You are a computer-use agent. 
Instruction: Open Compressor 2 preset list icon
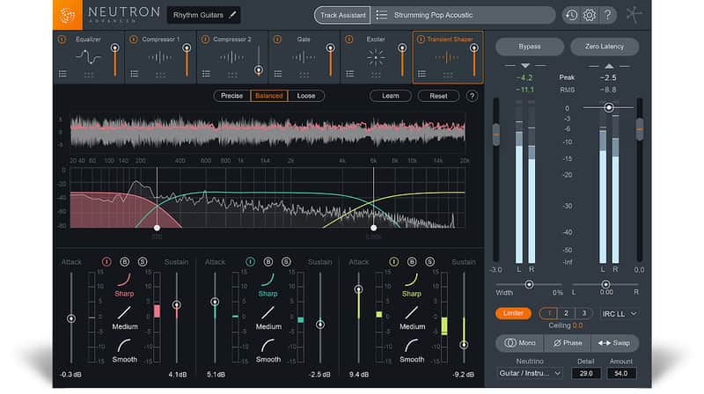(206, 74)
